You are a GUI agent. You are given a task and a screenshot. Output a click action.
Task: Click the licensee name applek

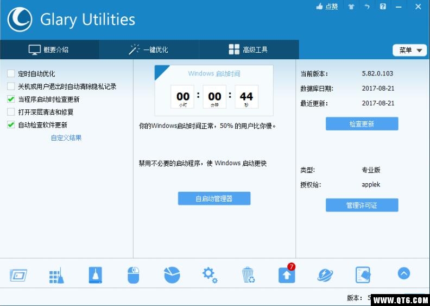click(x=371, y=185)
